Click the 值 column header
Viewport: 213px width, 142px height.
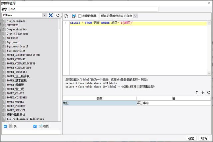174,98
